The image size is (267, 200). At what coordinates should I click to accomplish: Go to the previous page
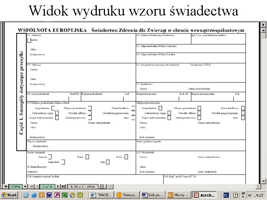[37, 187]
